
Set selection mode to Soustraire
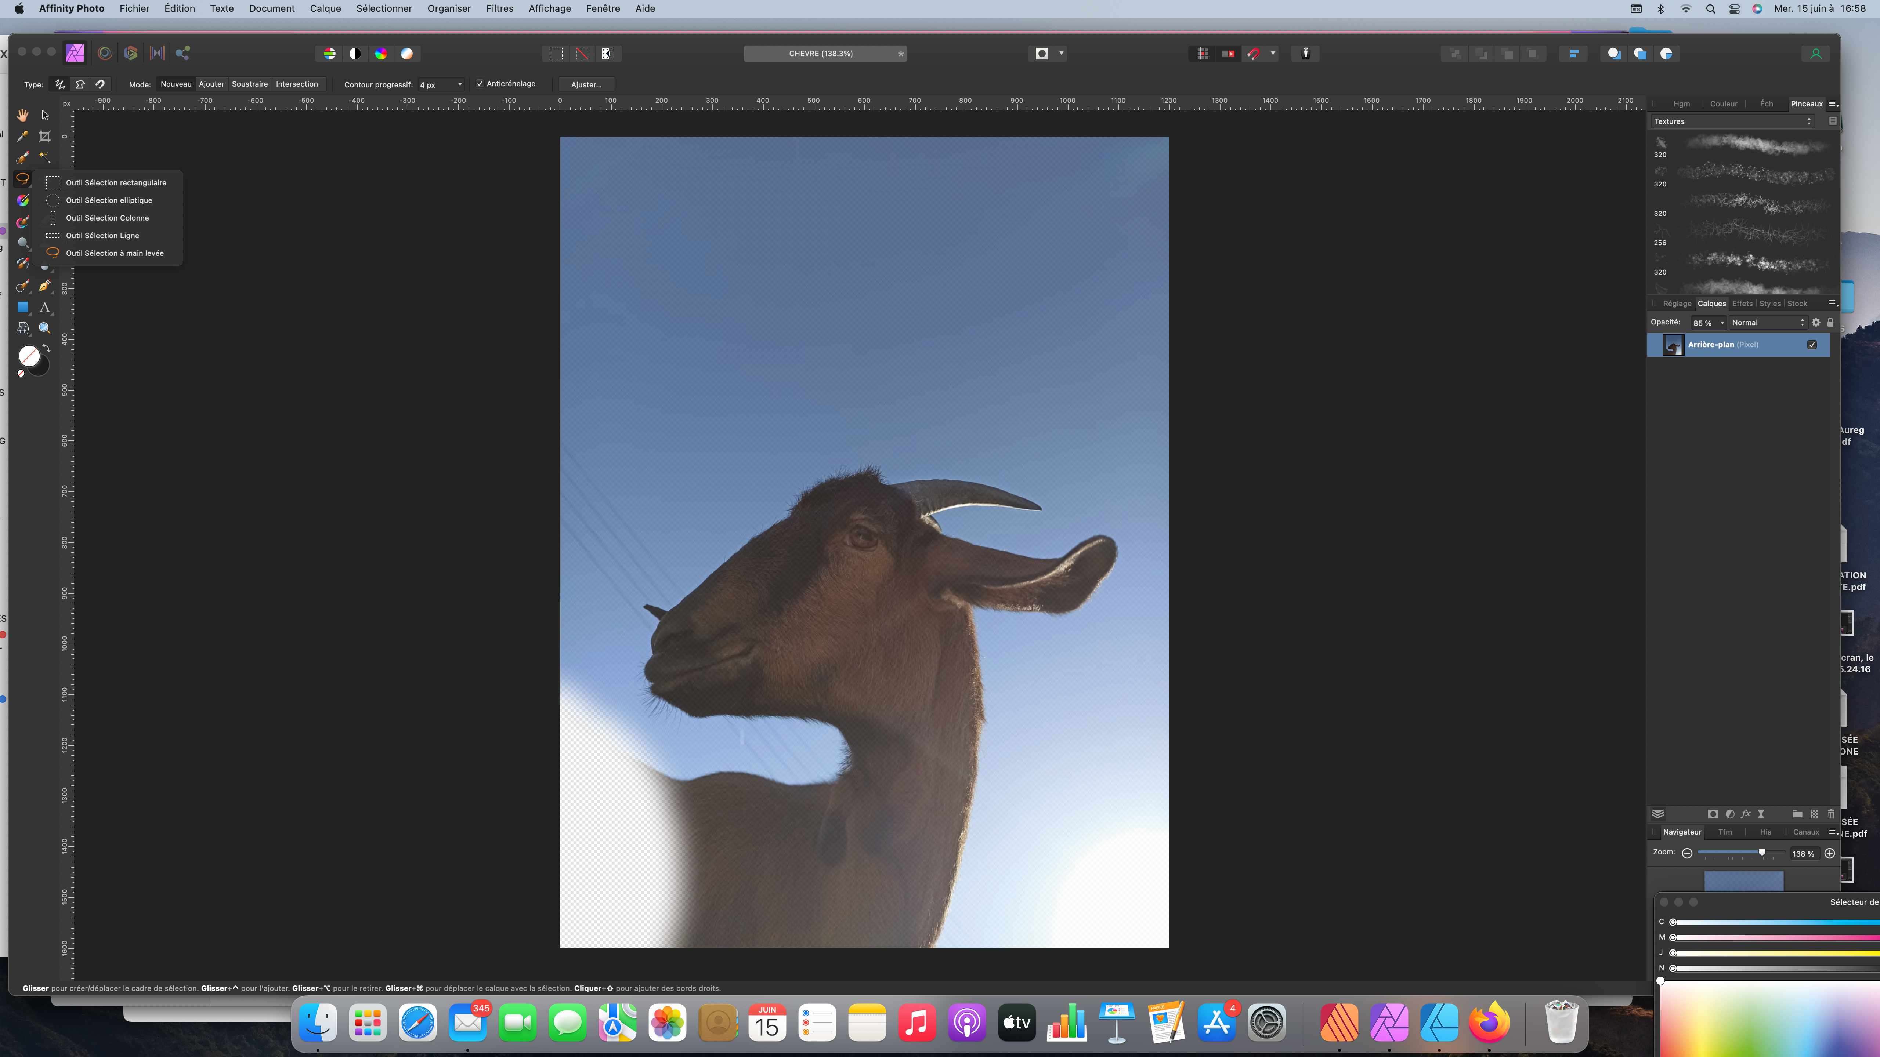(x=250, y=84)
